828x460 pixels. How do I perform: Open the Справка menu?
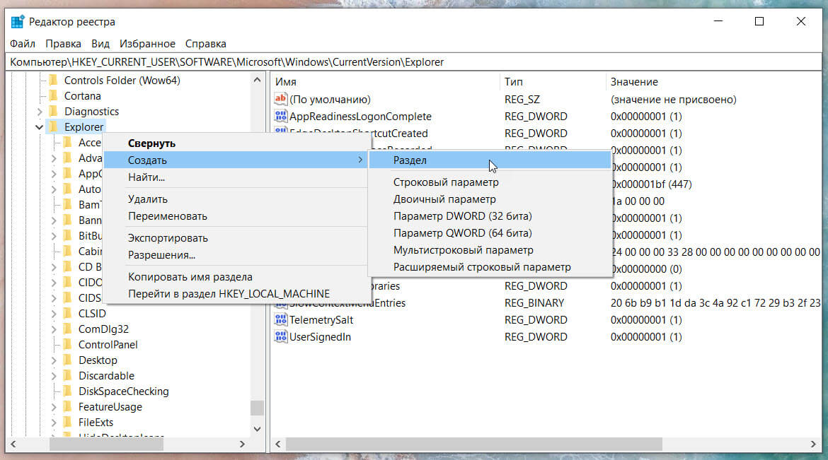[205, 44]
